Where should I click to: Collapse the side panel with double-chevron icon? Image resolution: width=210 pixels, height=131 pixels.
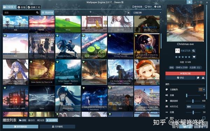click(189, 2)
